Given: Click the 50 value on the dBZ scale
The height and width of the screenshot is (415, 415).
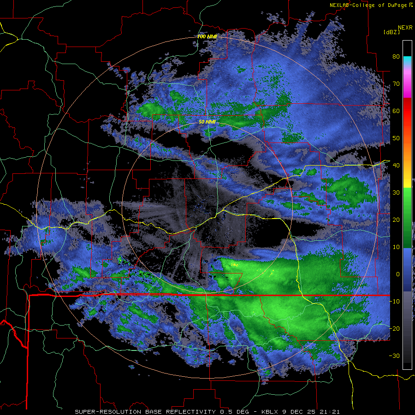Looking at the screenshot, I should point(396,138).
